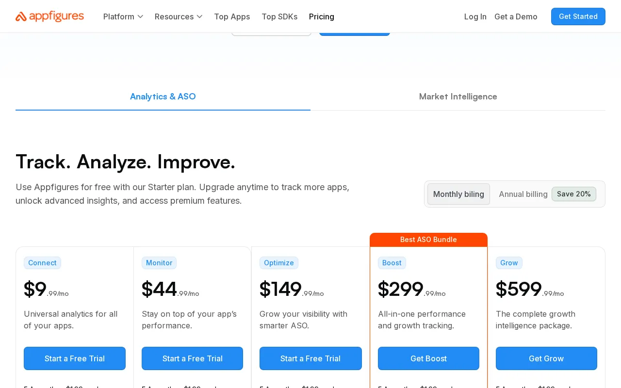Viewport: 621px width, 388px height.
Task: Open the Get a Demo link
Action: click(x=516, y=16)
